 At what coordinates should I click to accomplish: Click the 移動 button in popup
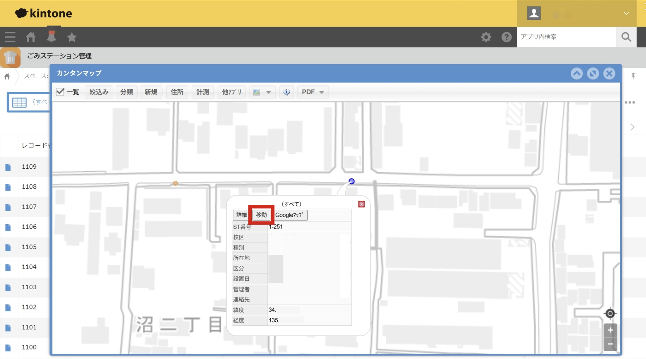[261, 215]
